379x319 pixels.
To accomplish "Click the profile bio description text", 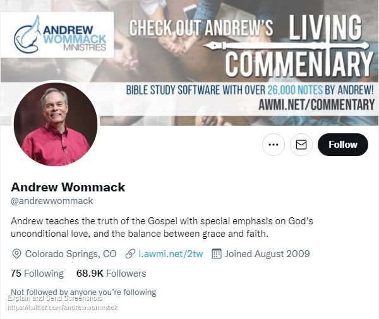I will click(x=162, y=227).
